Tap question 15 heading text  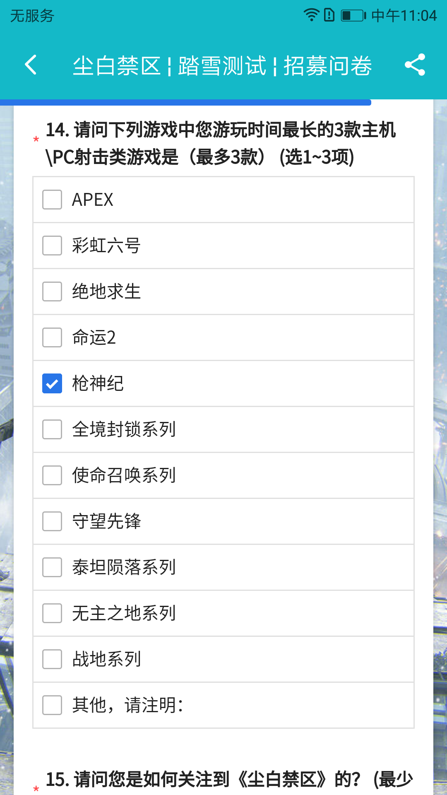pos(230,780)
